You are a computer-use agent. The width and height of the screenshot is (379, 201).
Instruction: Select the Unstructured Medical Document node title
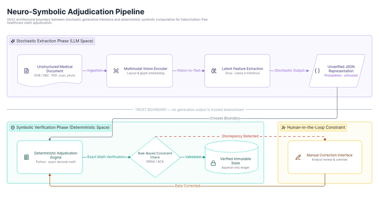pos(55,69)
